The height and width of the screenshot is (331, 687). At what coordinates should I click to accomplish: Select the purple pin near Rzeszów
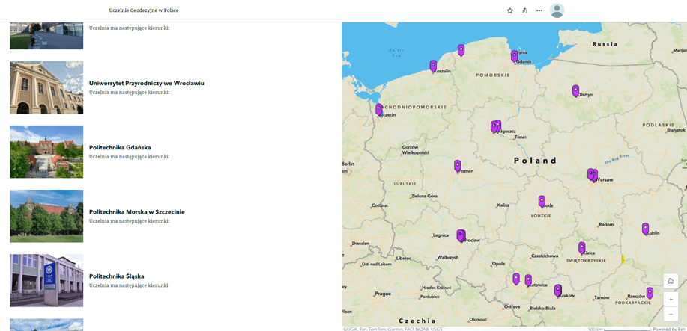(x=650, y=293)
